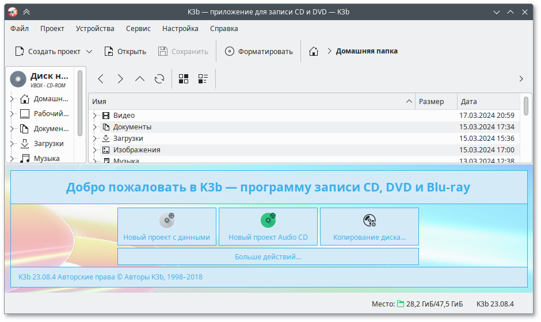The height and width of the screenshot is (322, 541).
Task: Open the Настройка menu
Action: point(180,29)
